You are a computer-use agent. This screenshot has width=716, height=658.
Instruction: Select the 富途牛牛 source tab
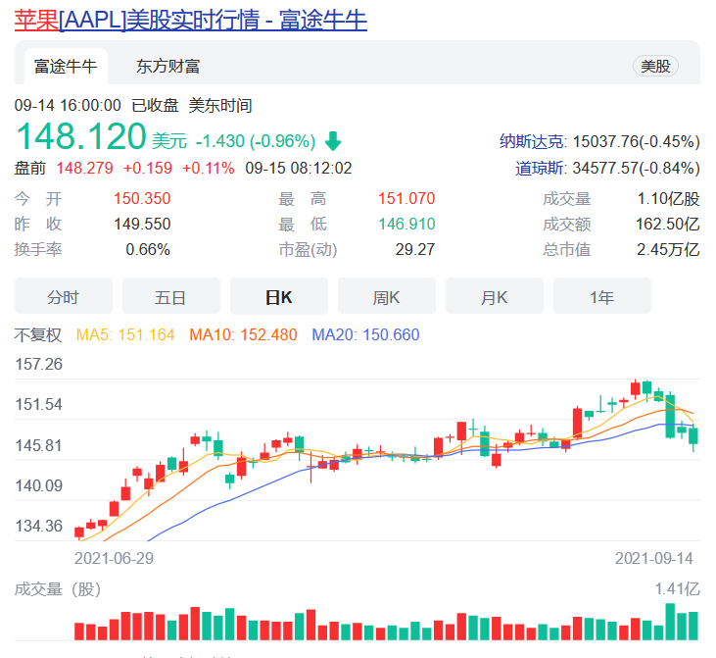point(66,67)
